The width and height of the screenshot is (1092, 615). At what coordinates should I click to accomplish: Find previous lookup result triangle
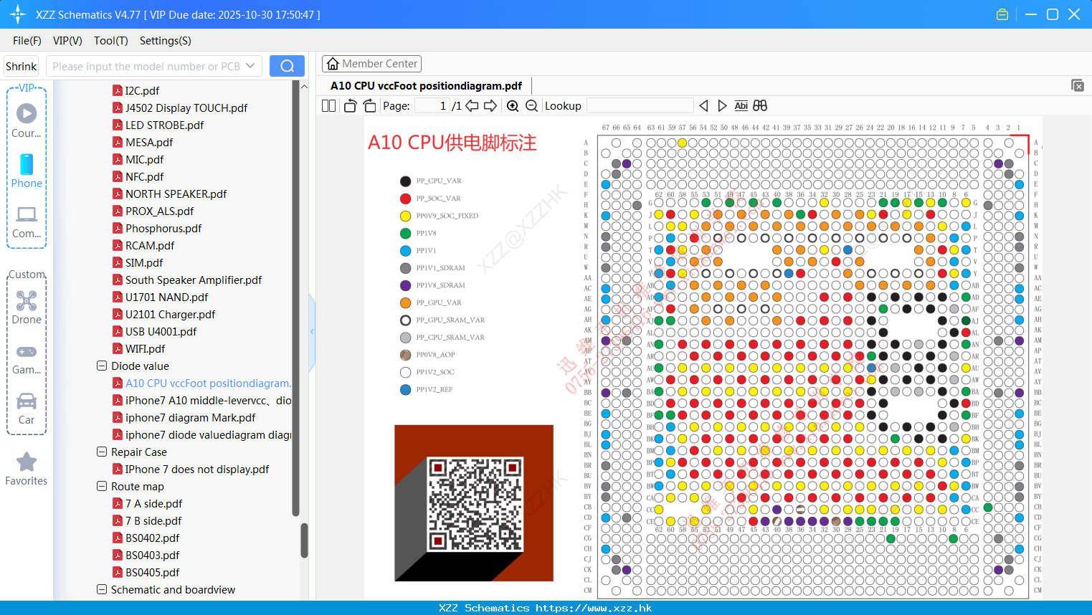(703, 106)
